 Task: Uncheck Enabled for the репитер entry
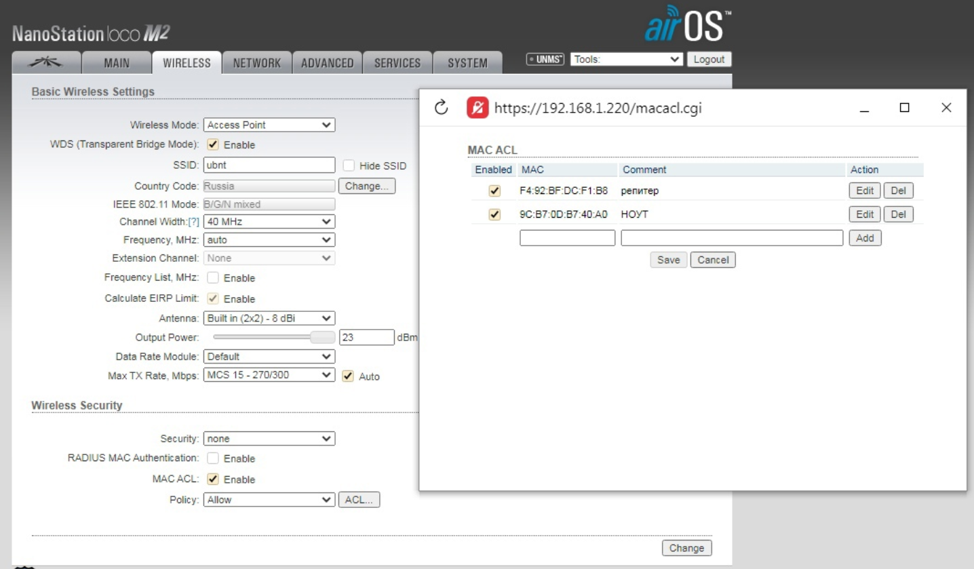point(494,191)
